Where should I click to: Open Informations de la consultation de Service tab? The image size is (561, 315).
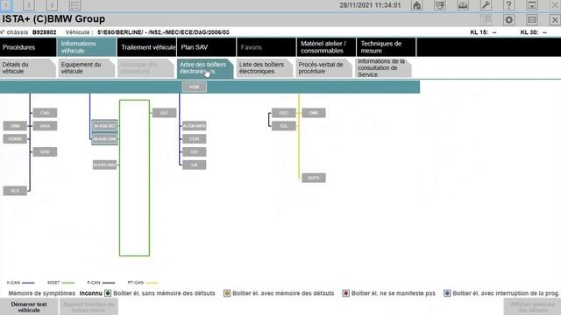[383, 68]
